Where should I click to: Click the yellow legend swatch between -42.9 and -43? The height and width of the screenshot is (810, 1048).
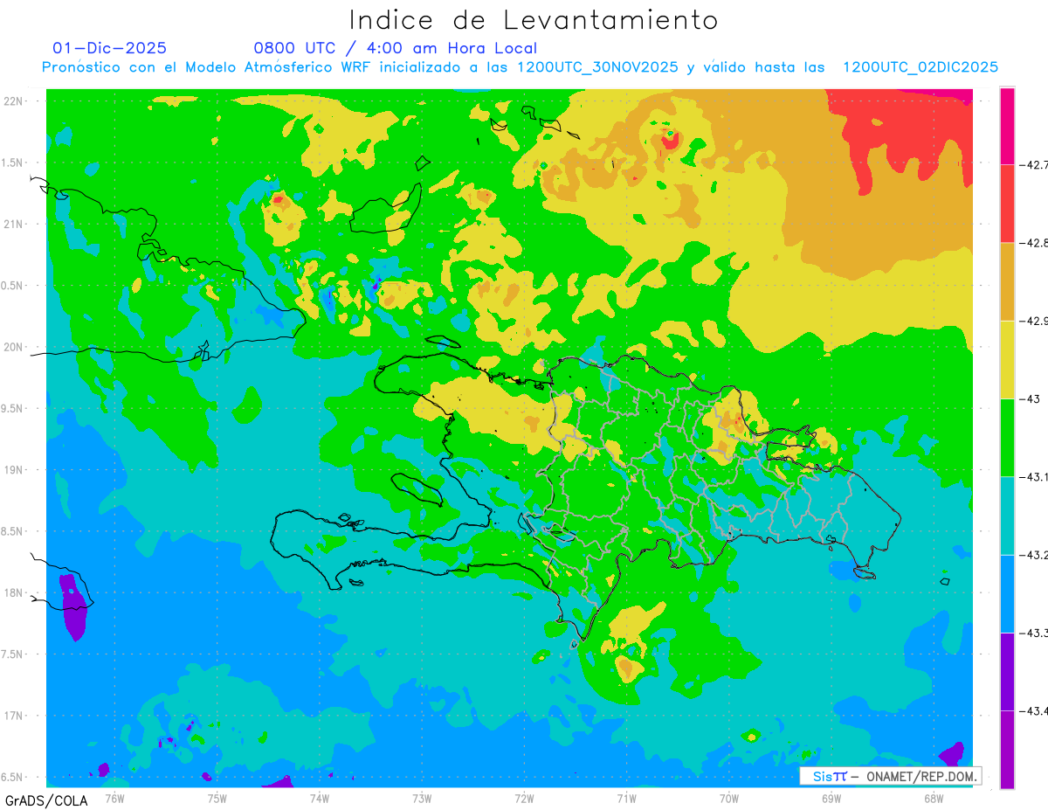pyautogui.click(x=1007, y=359)
